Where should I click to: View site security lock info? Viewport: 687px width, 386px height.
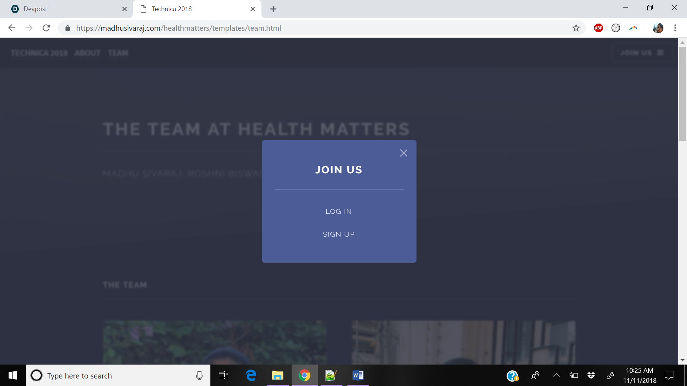coord(68,28)
